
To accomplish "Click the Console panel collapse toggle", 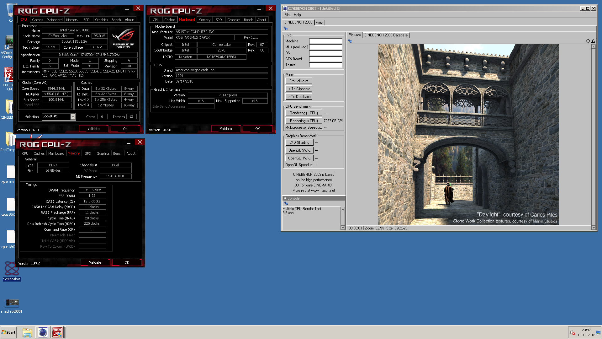I will coord(285,198).
